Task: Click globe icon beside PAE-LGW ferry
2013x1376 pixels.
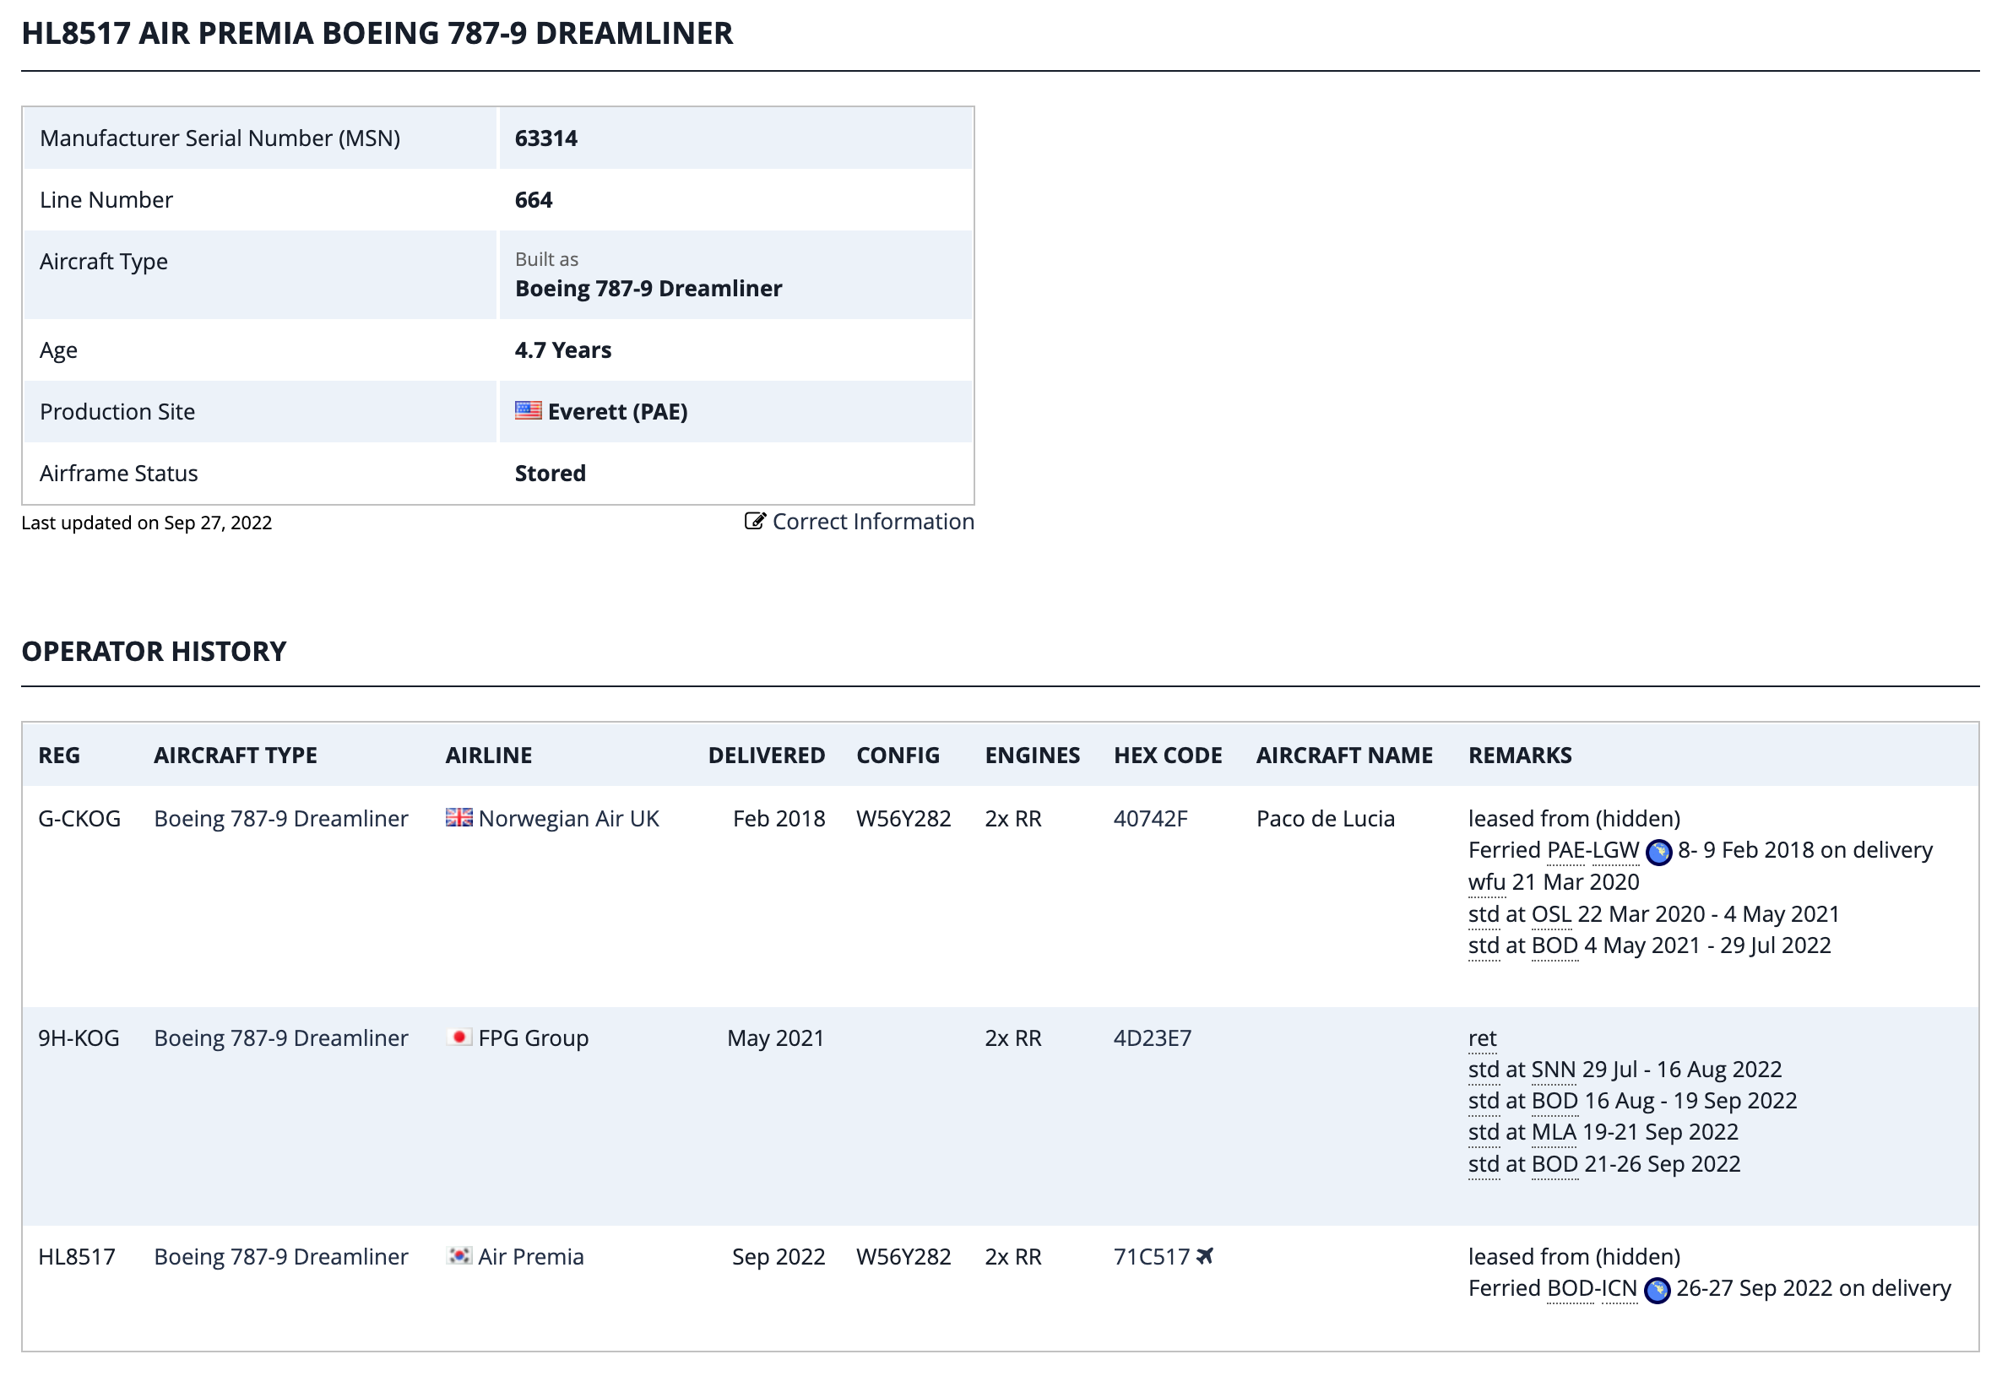Action: click(x=1658, y=853)
